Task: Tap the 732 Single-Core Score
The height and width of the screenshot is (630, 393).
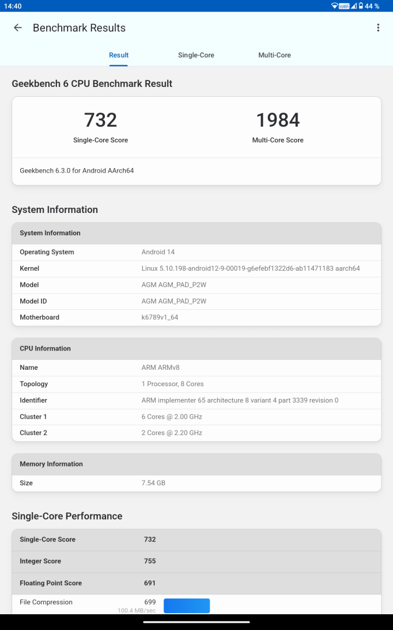Action: click(x=101, y=120)
